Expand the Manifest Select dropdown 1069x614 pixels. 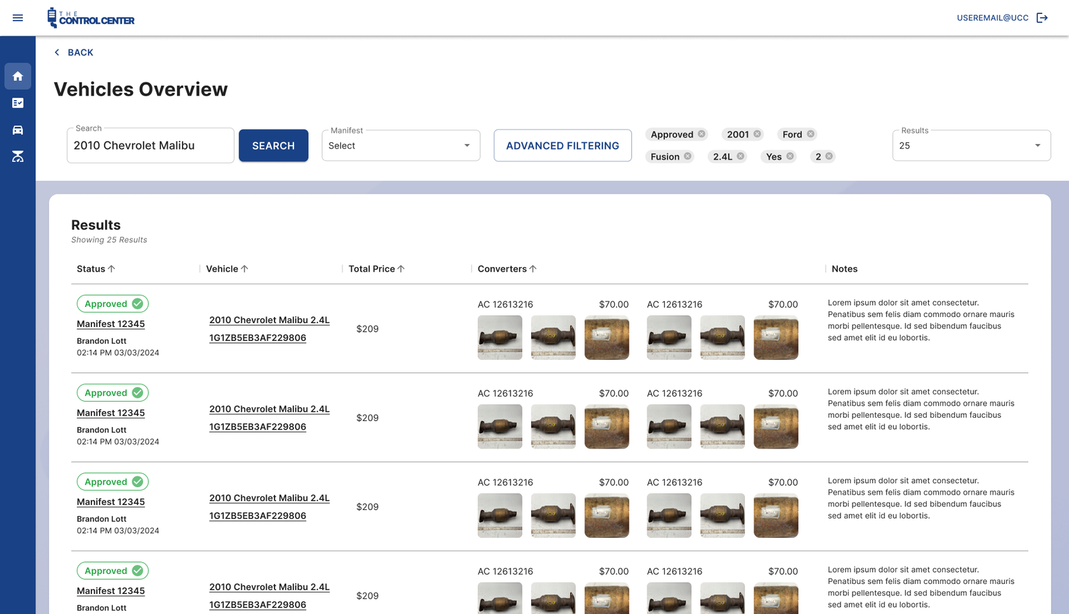point(401,145)
